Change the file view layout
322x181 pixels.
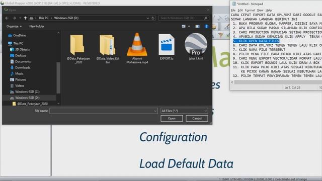[184, 26]
